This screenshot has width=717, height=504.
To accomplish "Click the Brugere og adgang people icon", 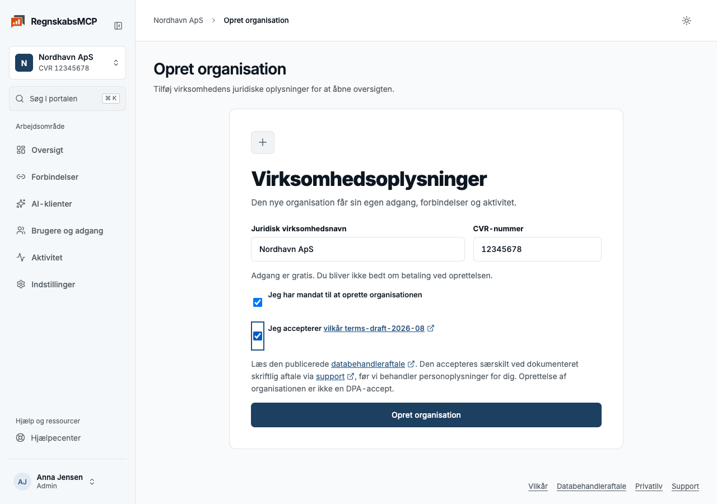I will coord(21,231).
